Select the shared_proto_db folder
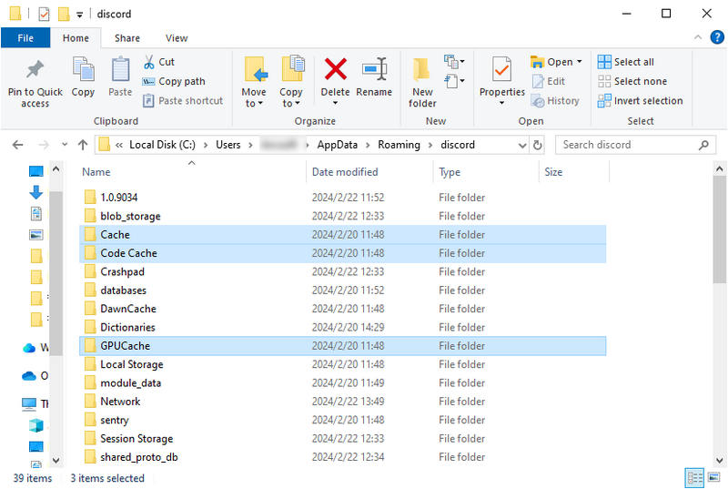The image size is (728, 489). [x=343, y=457]
